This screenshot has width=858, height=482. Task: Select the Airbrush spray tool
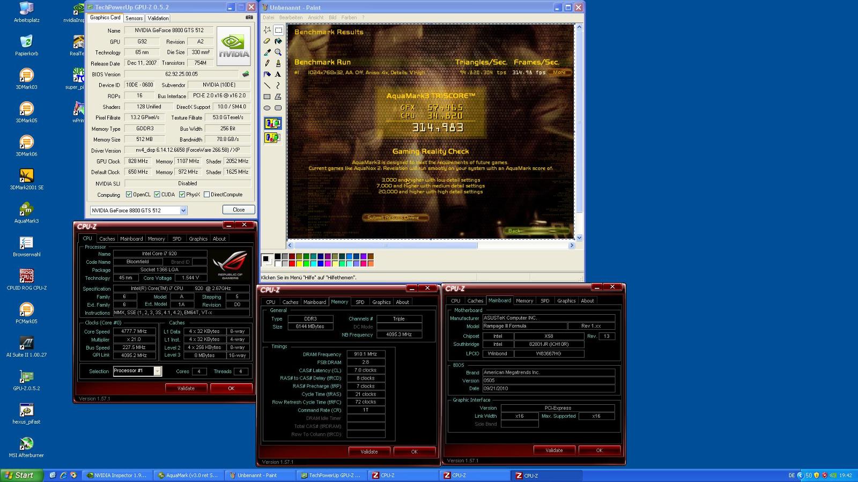pyautogui.click(x=267, y=74)
